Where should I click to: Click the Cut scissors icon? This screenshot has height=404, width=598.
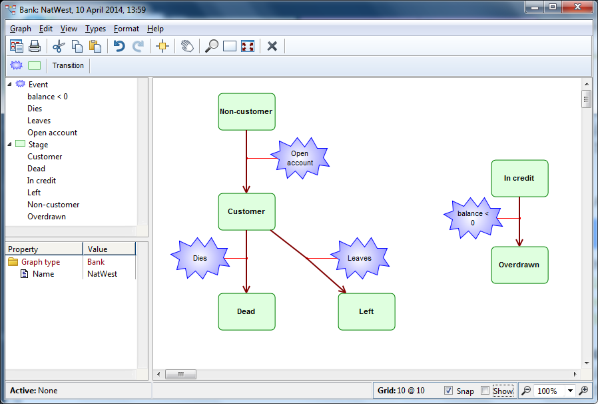pos(58,46)
